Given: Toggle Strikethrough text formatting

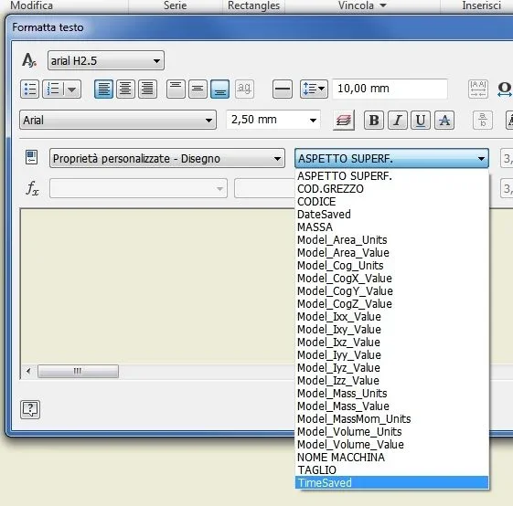Looking at the screenshot, I should coord(444,120).
